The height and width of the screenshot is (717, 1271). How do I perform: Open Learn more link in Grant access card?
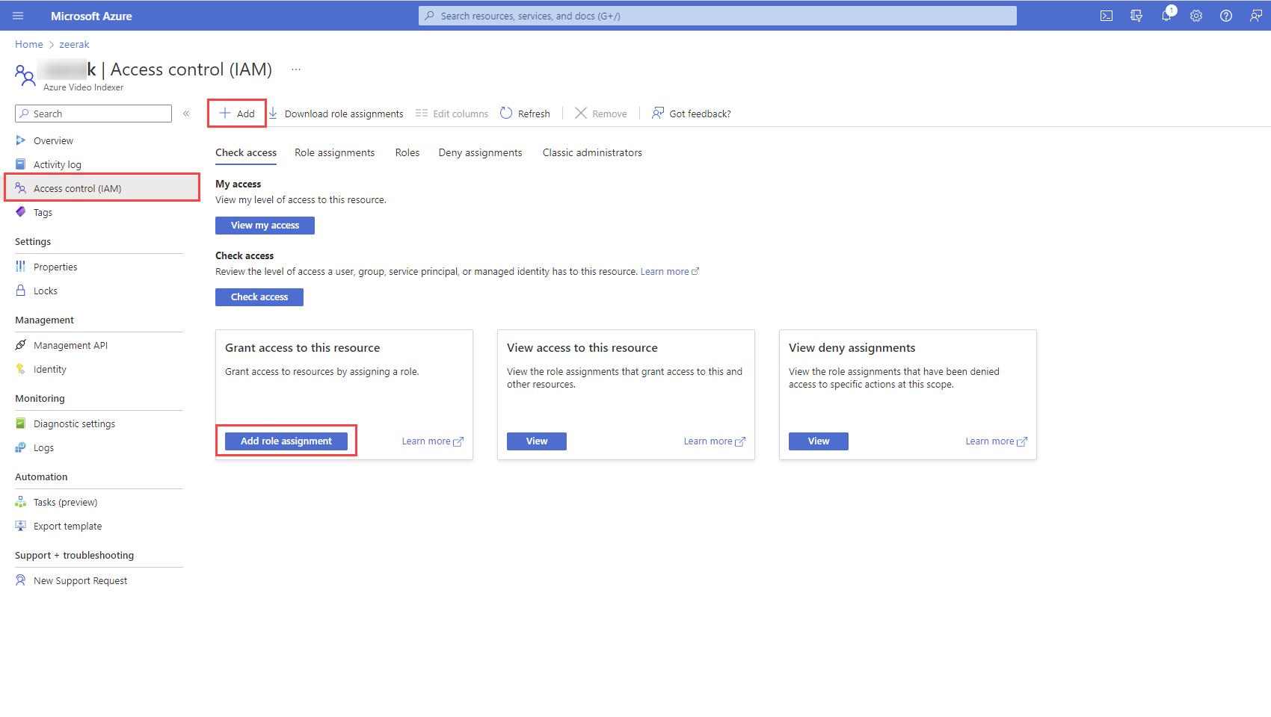431,441
